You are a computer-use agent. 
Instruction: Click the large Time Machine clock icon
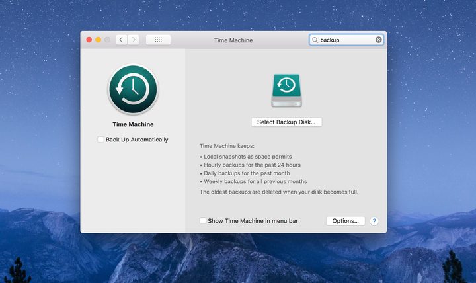133,89
